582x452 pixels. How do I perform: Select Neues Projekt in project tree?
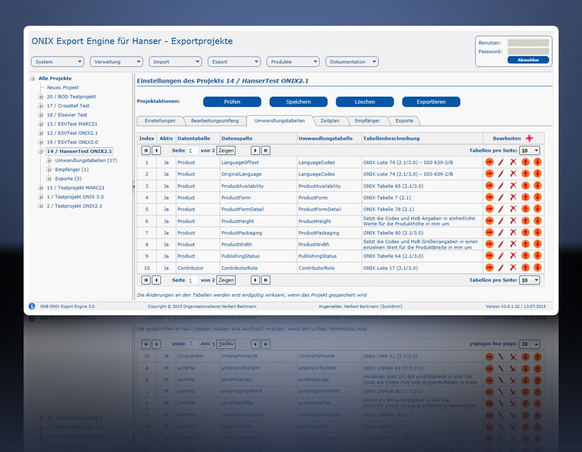pyautogui.click(x=63, y=87)
